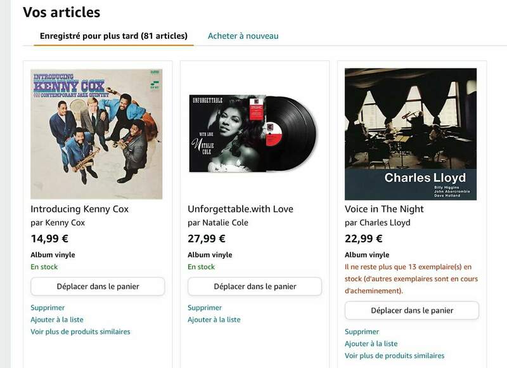Remove Voice in The Night with Supprimer
Image resolution: width=507 pixels, height=368 pixels.
pos(362,332)
